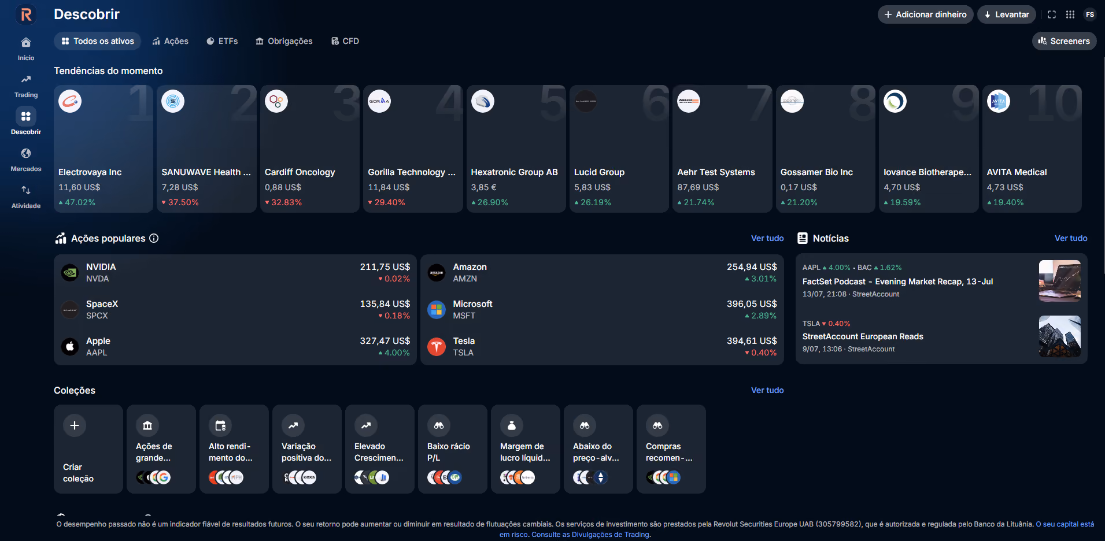The image size is (1105, 541).
Task: Click the FactSet Podcast headline text
Action: pos(897,281)
